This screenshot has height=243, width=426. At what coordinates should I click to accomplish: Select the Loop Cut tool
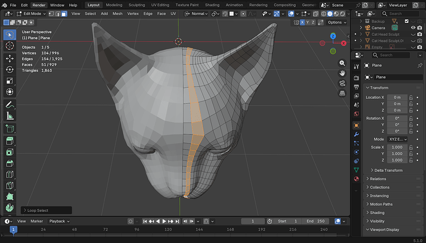(x=10, y=174)
